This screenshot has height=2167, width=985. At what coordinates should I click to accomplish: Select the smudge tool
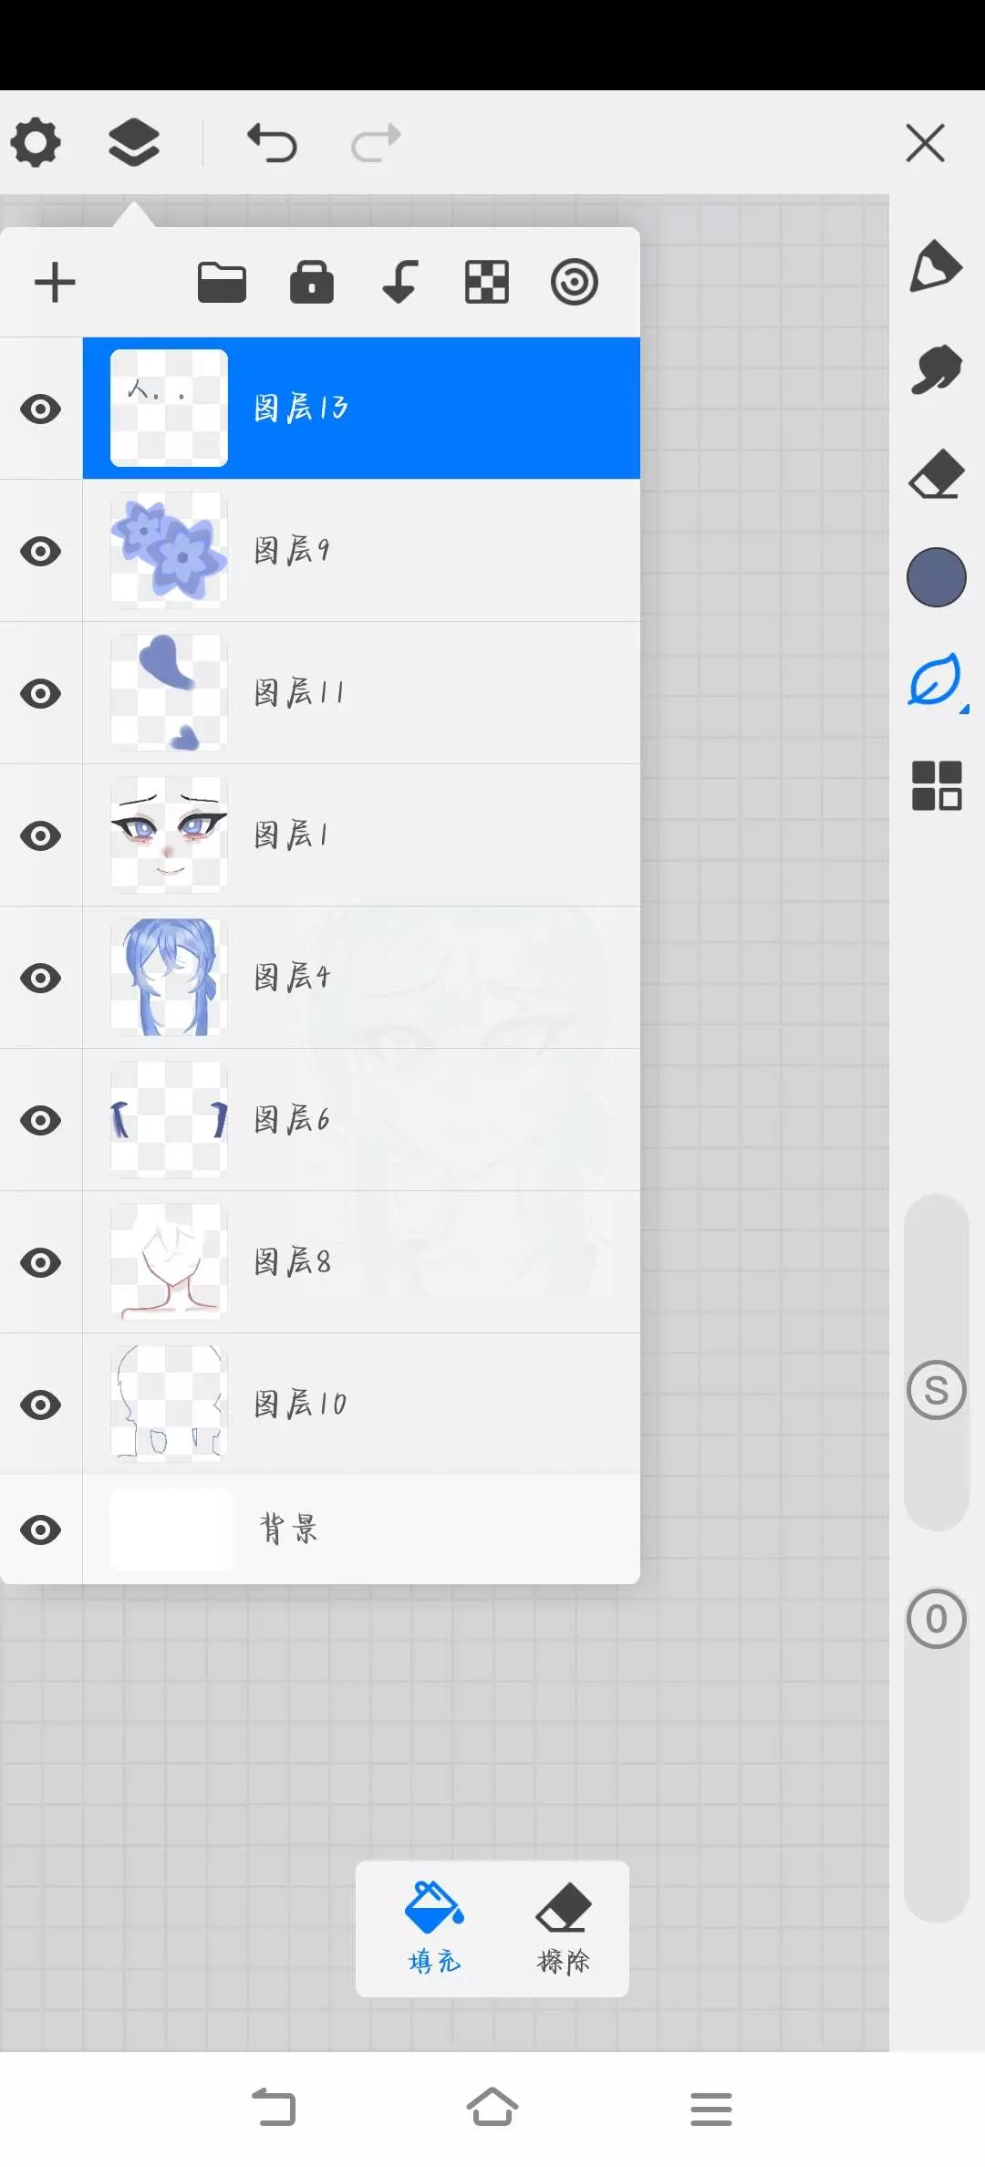937,369
